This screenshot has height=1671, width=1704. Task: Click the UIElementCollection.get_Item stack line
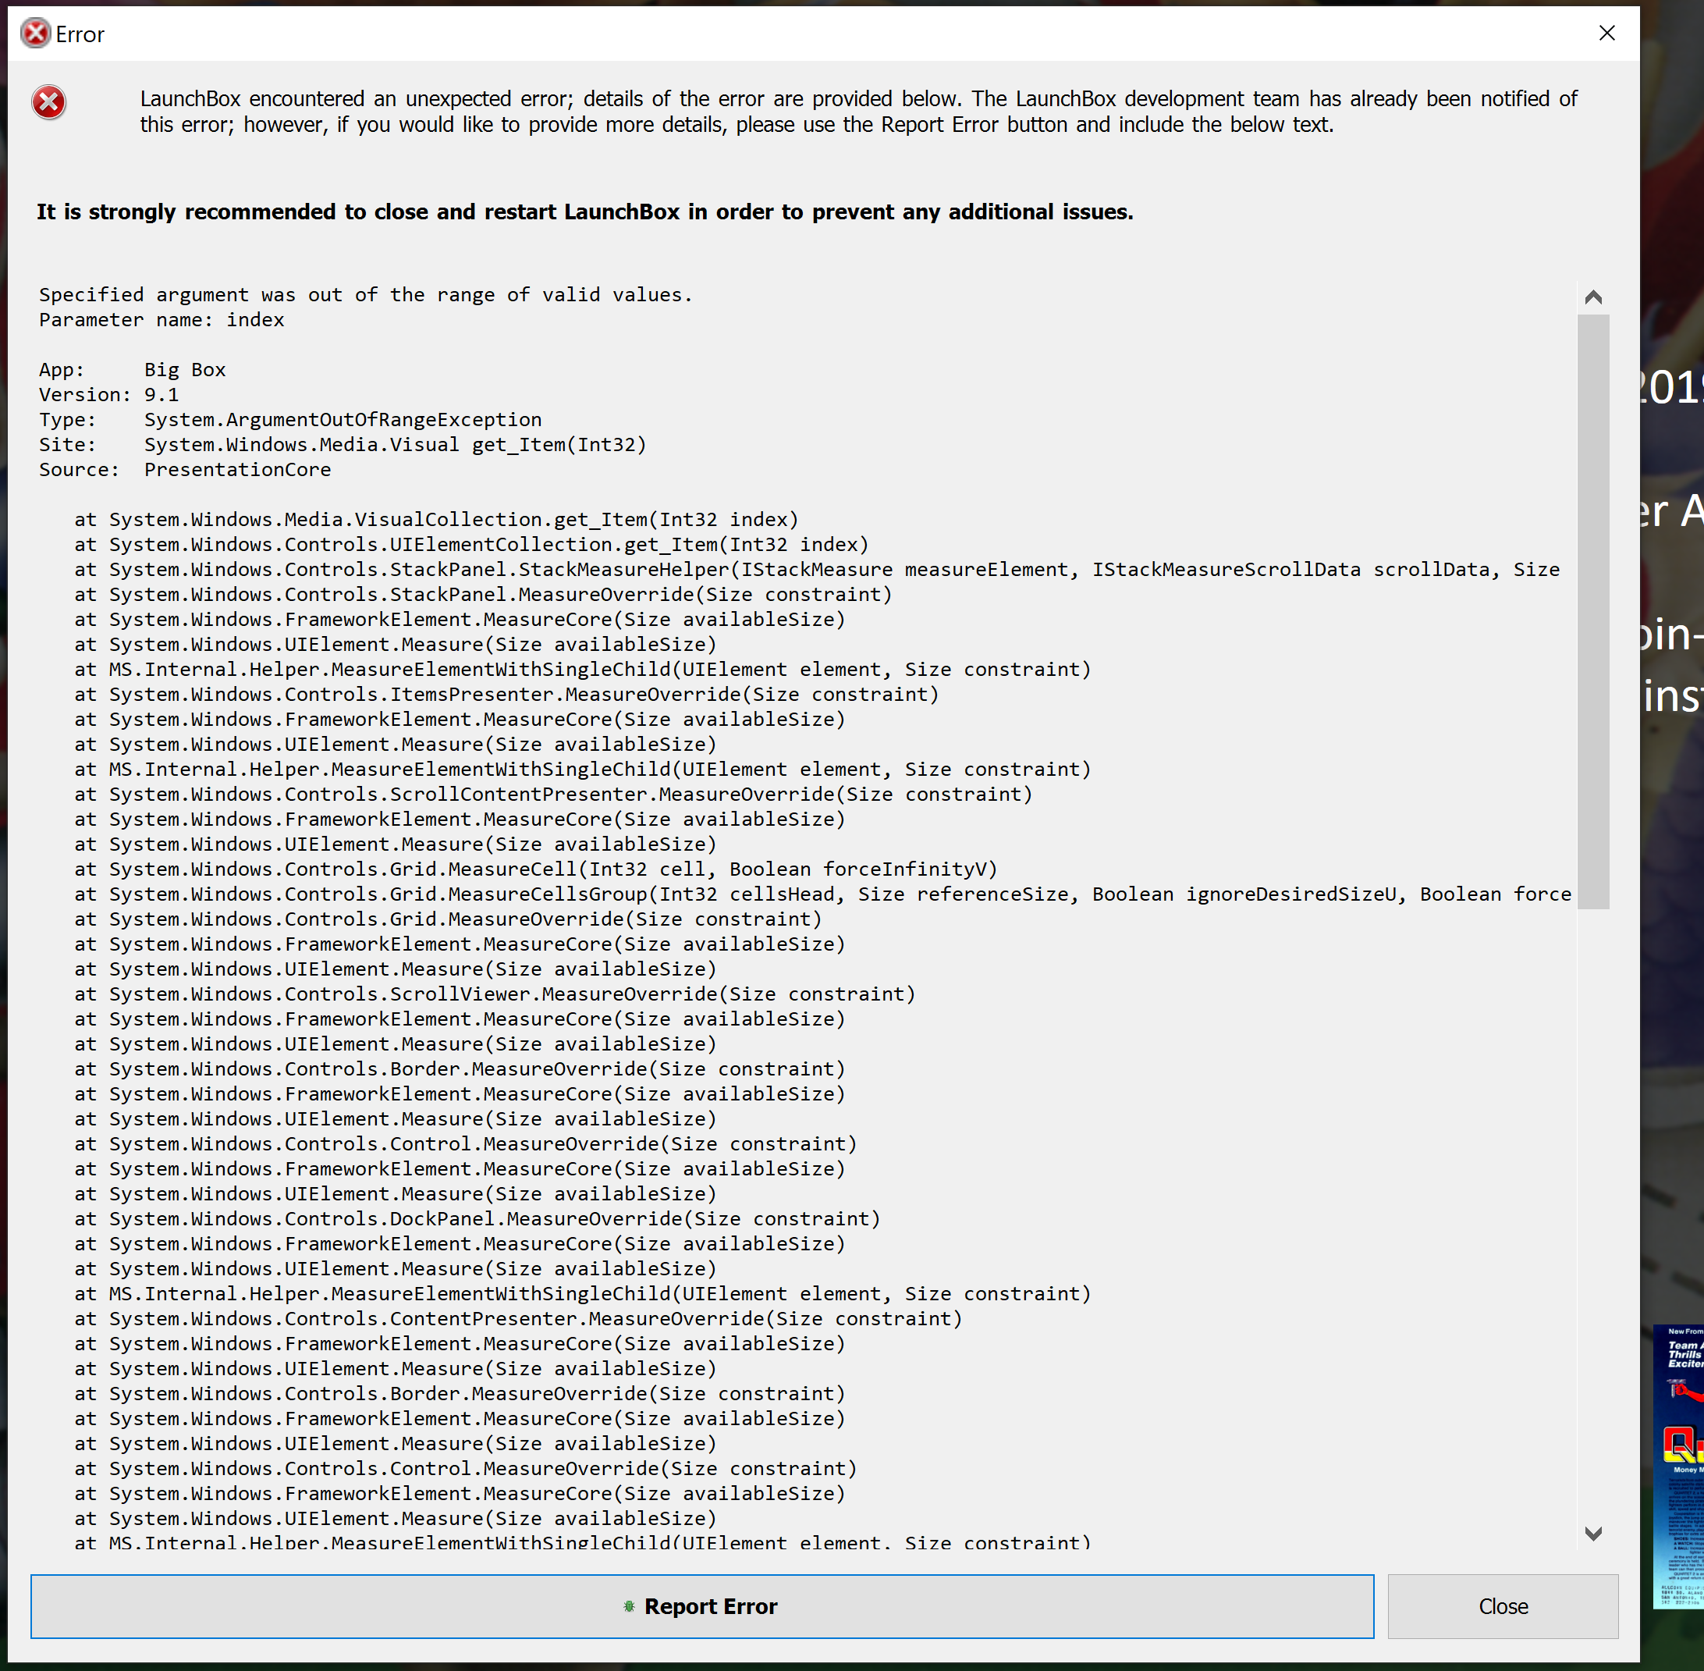pos(471,544)
